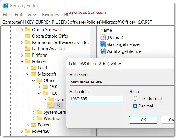Viewport: 178px width, 140px height.
Task: Click the Office folder icon
Action: click(39, 80)
